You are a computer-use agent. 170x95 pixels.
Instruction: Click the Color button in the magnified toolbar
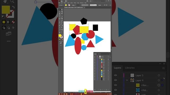tap(4, 22)
